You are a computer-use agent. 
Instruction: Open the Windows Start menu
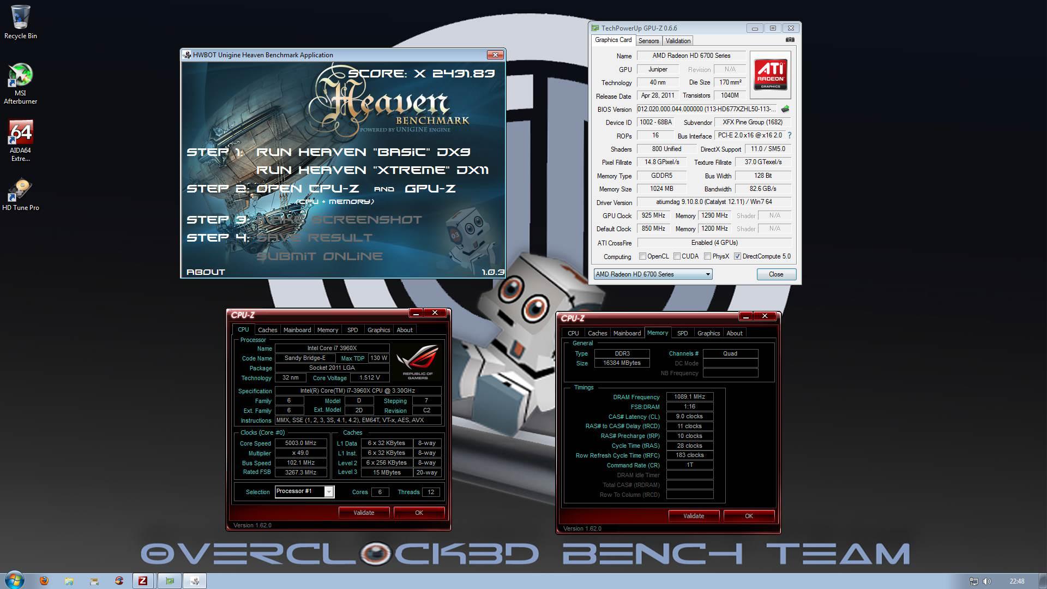click(x=15, y=579)
